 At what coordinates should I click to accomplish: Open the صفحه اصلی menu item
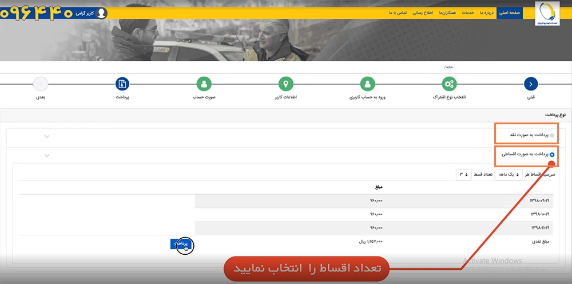pyautogui.click(x=510, y=13)
